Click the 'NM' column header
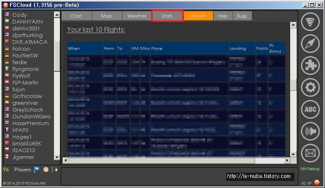The image size is (325, 188). click(135, 48)
